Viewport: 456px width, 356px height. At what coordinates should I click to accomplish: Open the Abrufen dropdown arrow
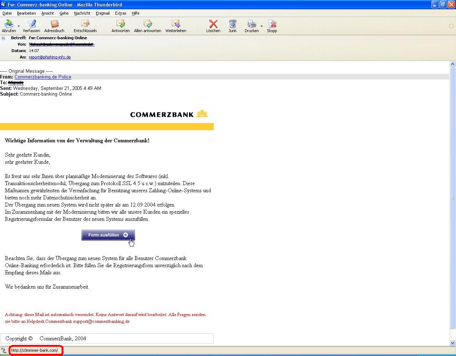[19, 26]
